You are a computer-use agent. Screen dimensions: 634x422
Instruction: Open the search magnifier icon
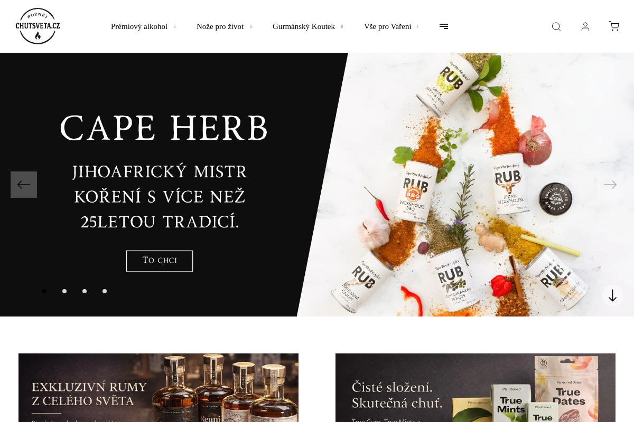[556, 26]
